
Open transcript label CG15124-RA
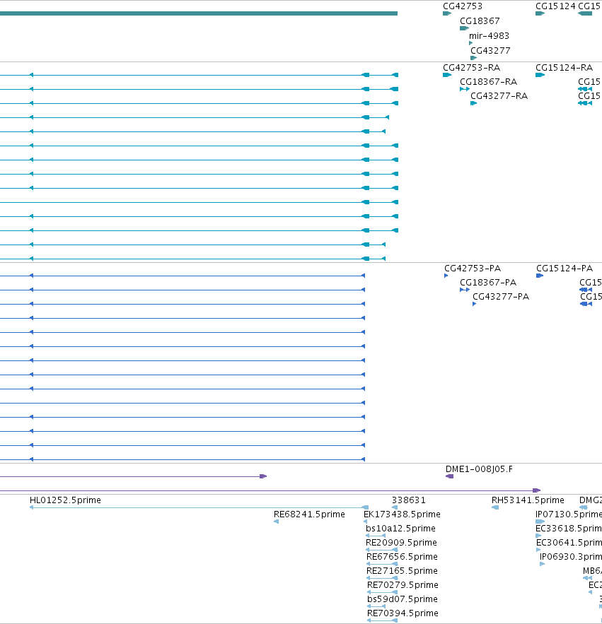tap(564, 67)
